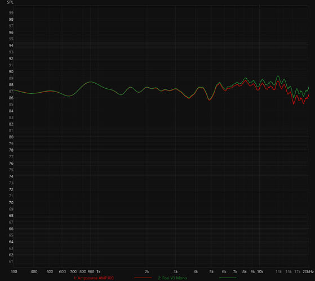Click the 86 SPL axis value

click(11, 98)
